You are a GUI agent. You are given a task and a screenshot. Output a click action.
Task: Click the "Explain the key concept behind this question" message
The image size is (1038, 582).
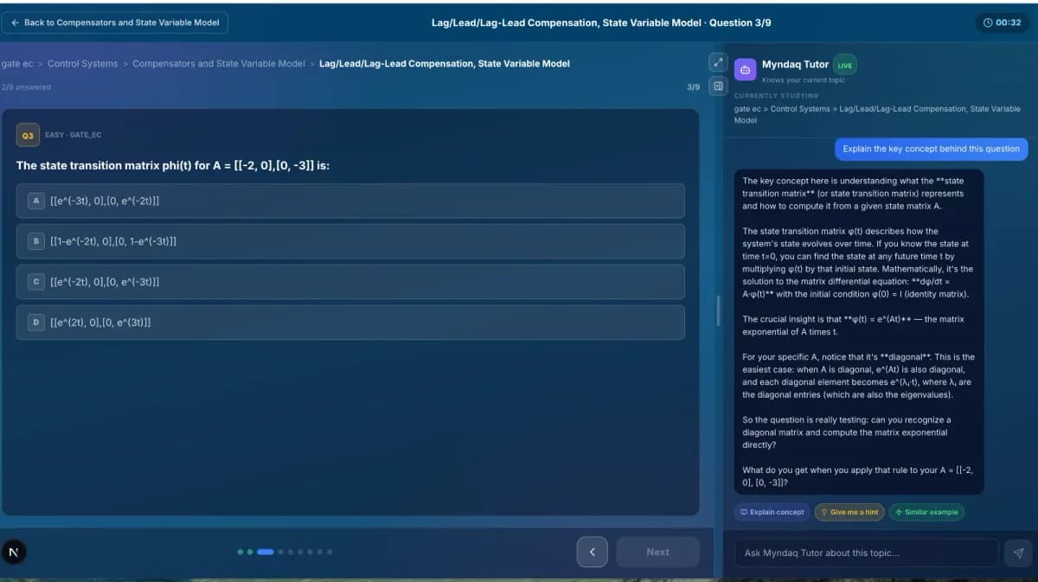[x=931, y=149]
